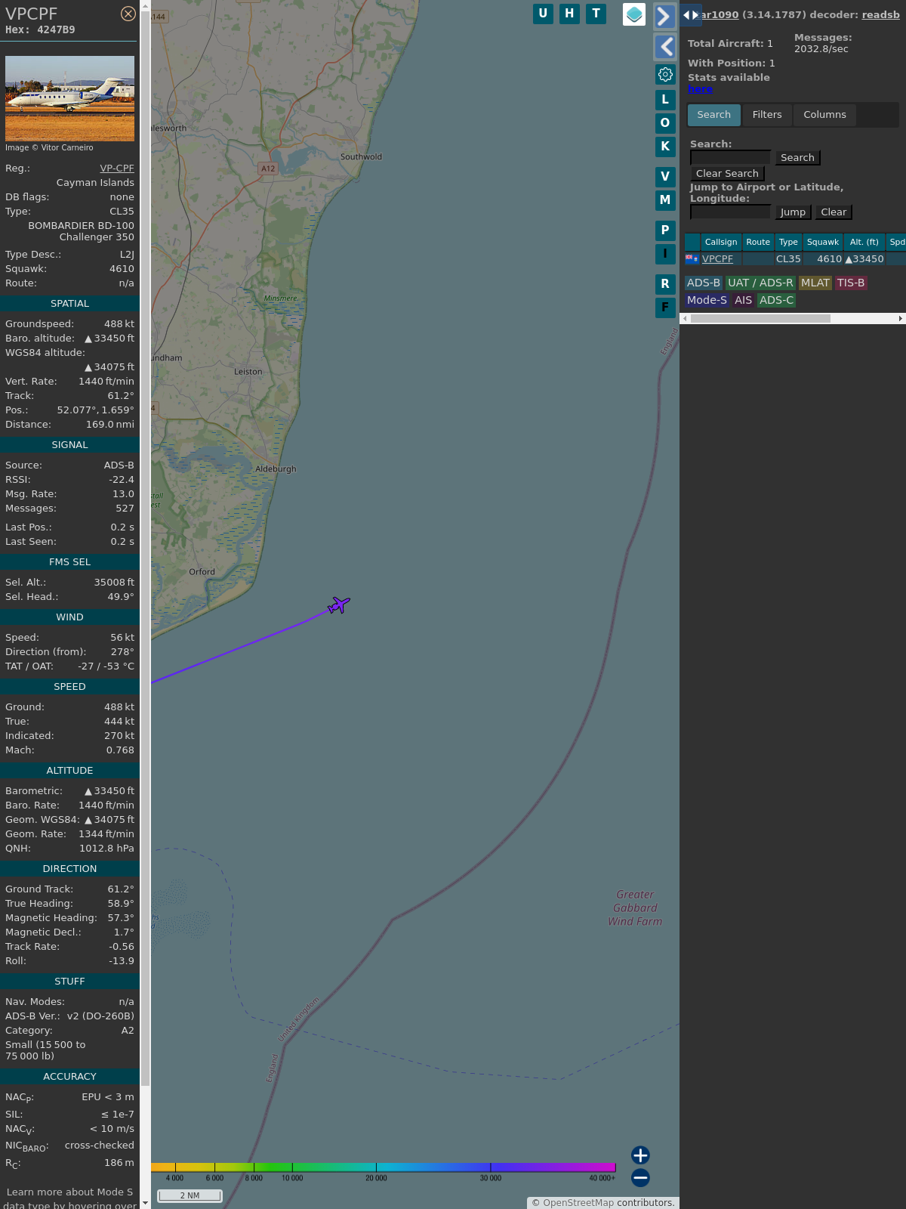The height and width of the screenshot is (1209, 906).
Task: Sort table by Alt. (ft) column
Action: click(x=864, y=242)
